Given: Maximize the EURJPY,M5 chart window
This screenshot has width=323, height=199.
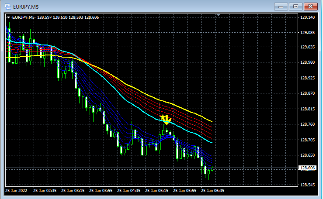Looking at the screenshot, I should 295,7.
